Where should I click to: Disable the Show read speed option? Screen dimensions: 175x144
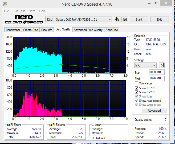tap(136, 100)
